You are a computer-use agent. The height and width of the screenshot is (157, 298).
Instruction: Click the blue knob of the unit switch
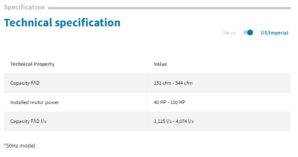250,32
